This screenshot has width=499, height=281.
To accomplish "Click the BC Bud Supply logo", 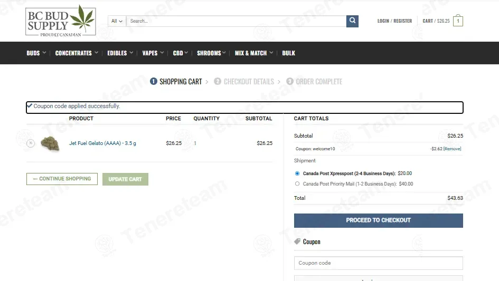I will pyautogui.click(x=61, y=21).
